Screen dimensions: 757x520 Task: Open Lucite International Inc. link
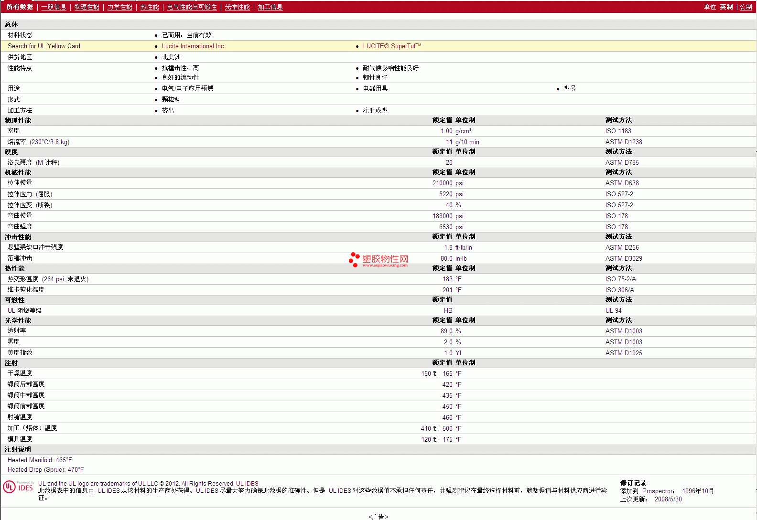click(194, 46)
